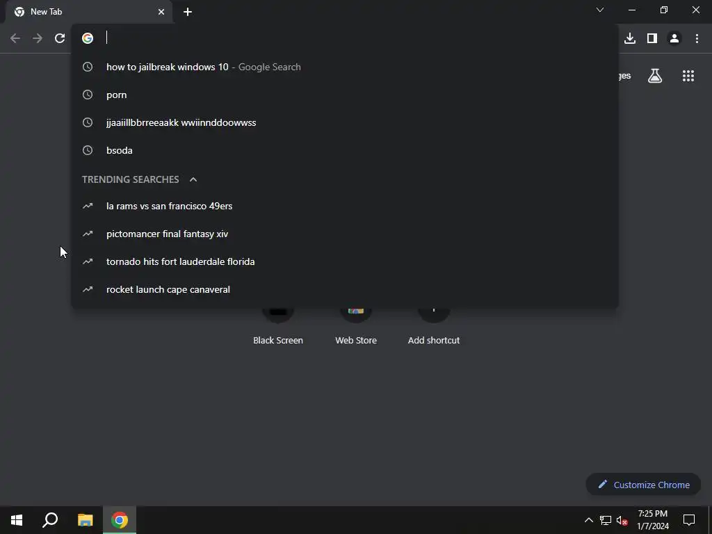712x534 pixels.
Task: Click the network icon in the system tray
Action: 606,520
